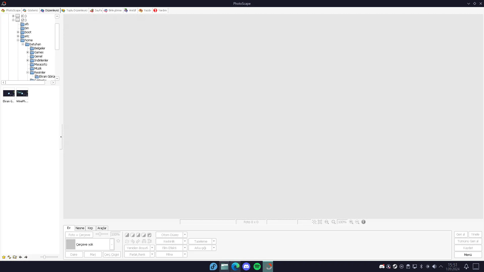The width and height of the screenshot is (484, 272).
Task: Click the star icon next to the frame list
Action: (118, 241)
